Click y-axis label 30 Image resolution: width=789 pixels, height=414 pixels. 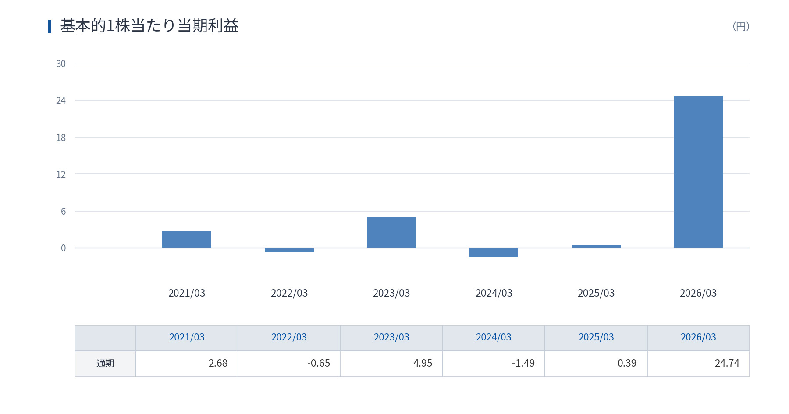61,64
